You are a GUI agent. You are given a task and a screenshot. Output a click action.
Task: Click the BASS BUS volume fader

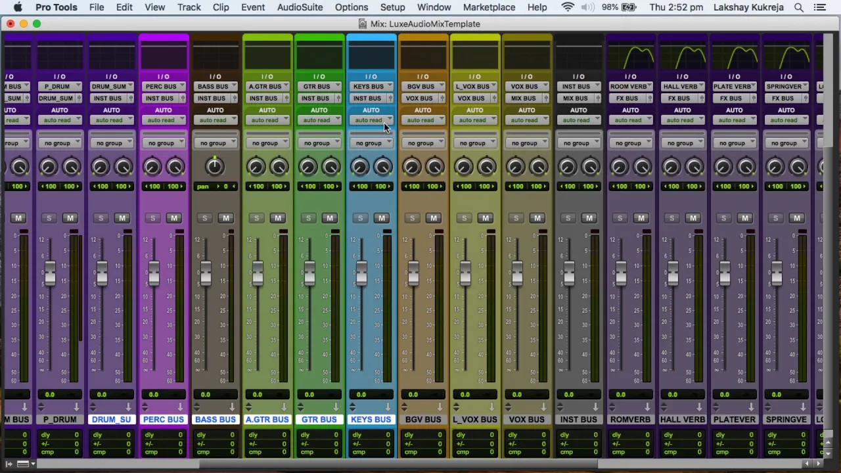tap(205, 272)
